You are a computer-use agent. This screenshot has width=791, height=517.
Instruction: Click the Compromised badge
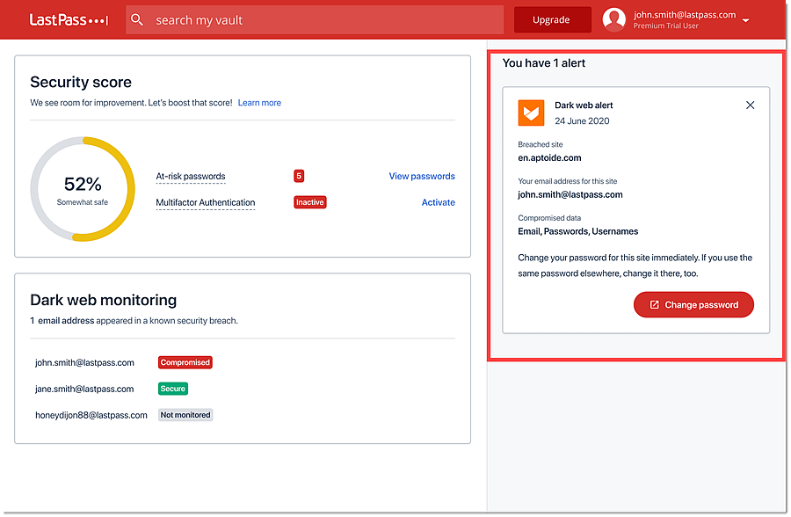(x=185, y=362)
